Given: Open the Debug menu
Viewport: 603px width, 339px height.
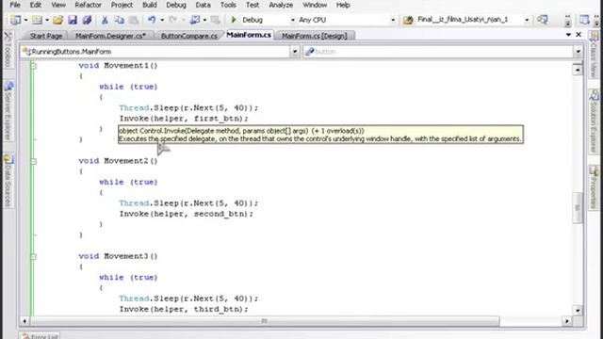Looking at the screenshot, I should [x=176, y=5].
